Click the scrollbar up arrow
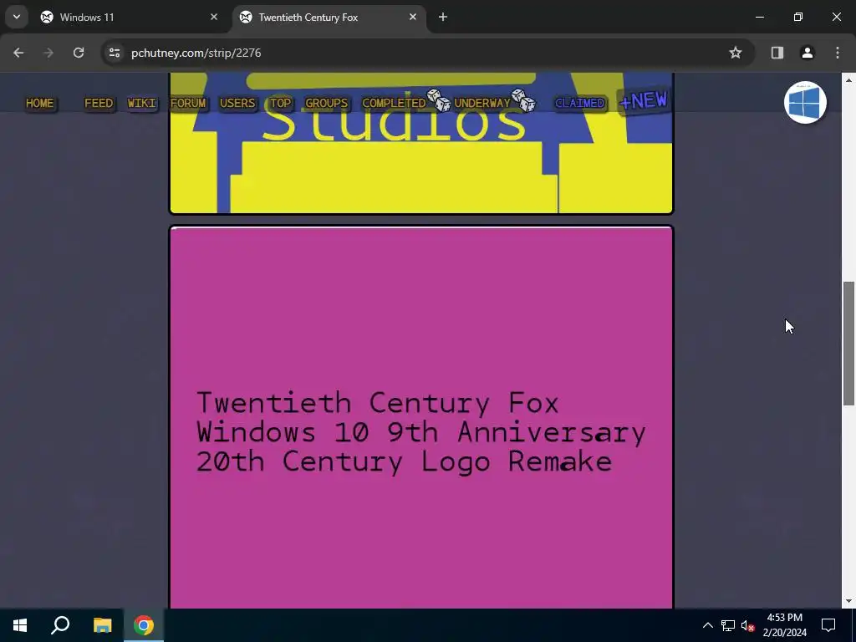The image size is (856, 642). point(848,80)
